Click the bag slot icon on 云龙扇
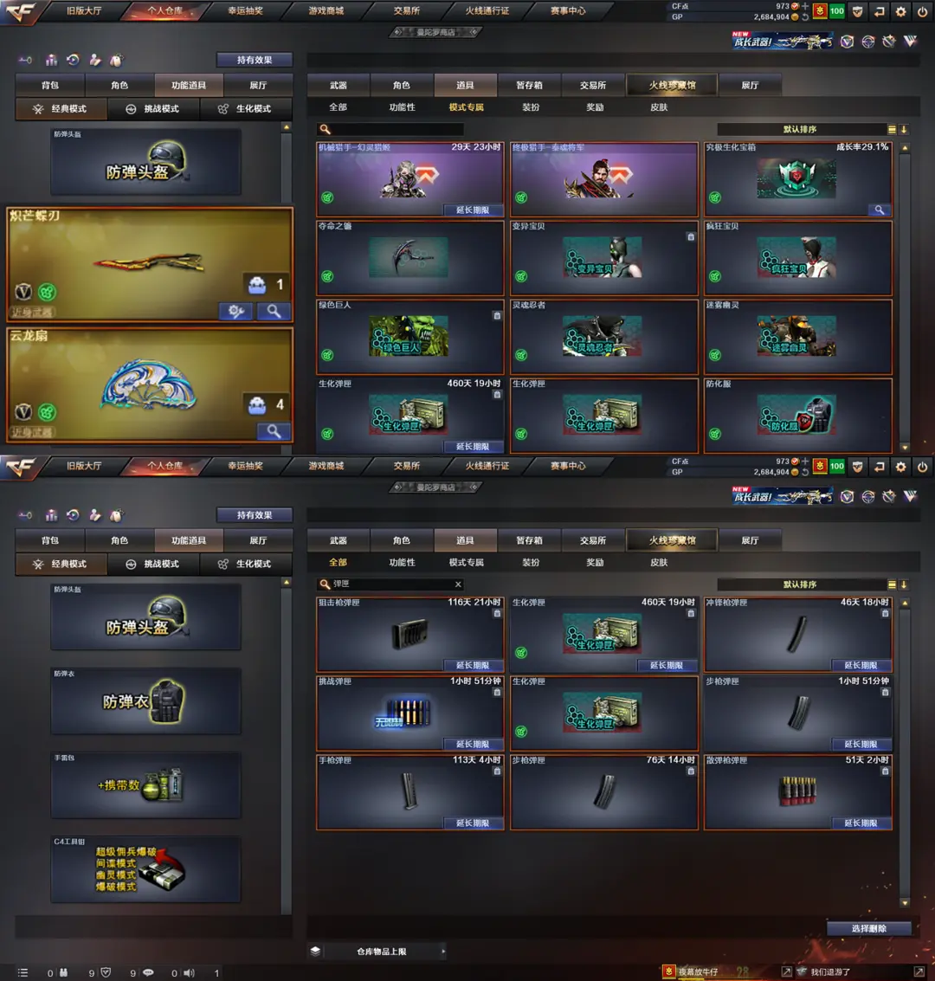The height and width of the screenshot is (981, 935). [x=257, y=405]
